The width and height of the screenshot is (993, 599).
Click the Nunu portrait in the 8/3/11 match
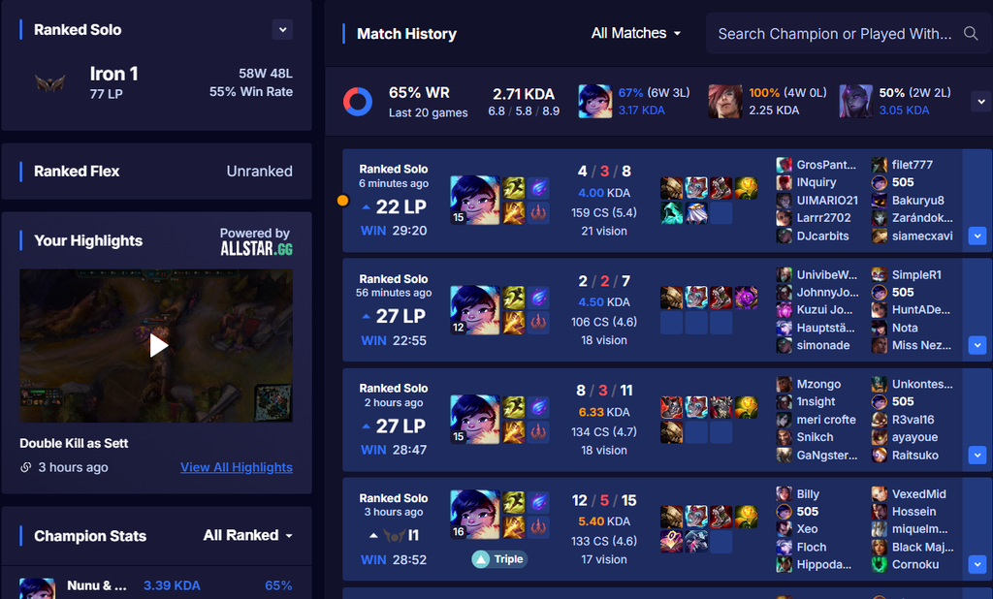[x=475, y=419]
